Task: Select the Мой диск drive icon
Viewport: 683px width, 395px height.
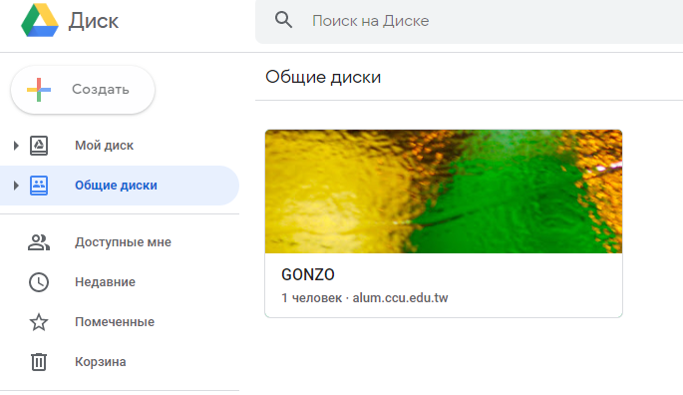Action: [x=39, y=146]
